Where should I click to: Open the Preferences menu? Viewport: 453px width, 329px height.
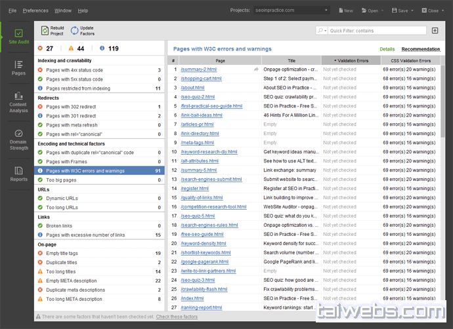coord(35,10)
